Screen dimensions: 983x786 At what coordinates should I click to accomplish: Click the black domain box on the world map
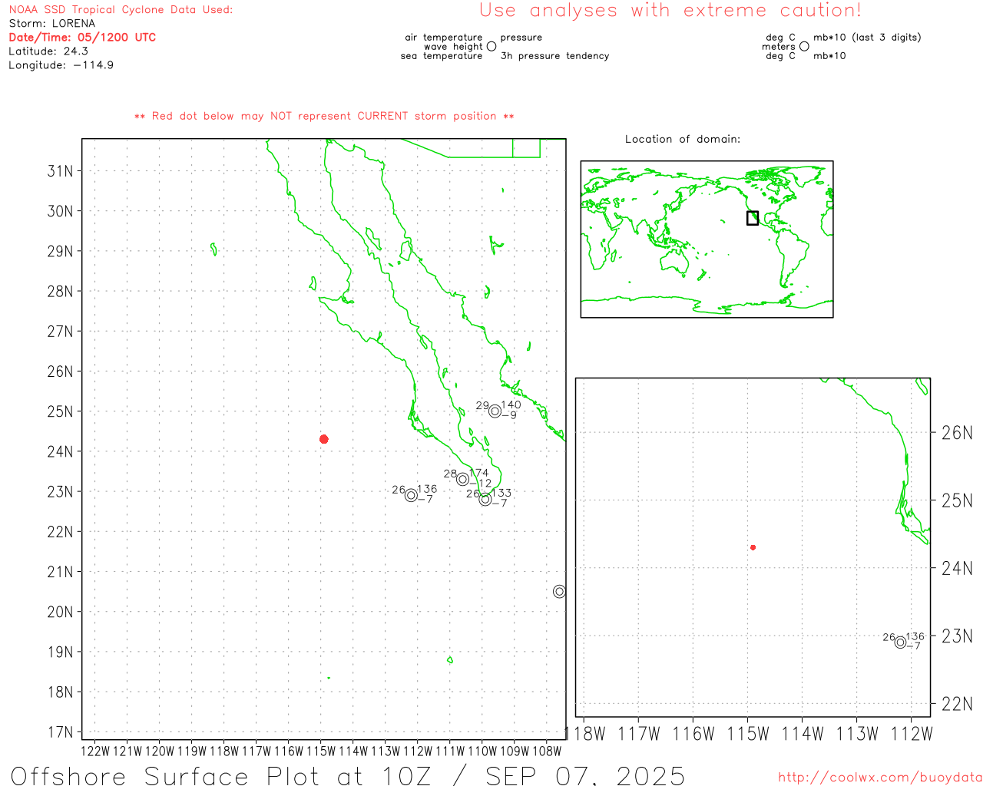tap(753, 218)
